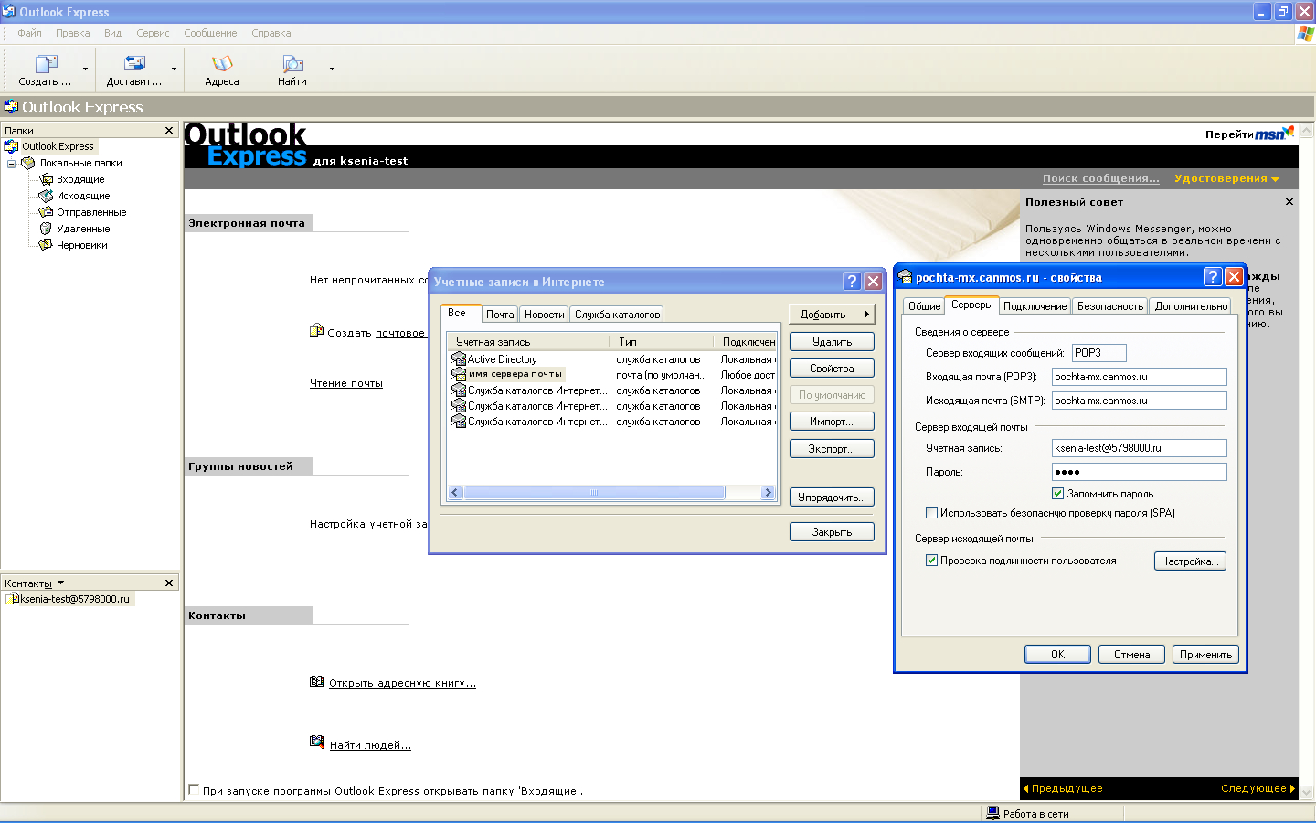Select the Черновики drafts folder icon
Screen dimensions: 1316x823
pyautogui.click(x=46, y=245)
